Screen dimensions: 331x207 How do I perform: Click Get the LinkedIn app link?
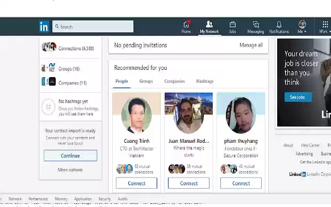click(x=315, y=162)
